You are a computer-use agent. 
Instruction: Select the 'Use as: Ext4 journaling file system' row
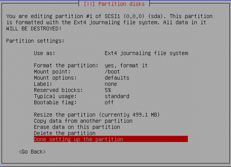(111, 53)
